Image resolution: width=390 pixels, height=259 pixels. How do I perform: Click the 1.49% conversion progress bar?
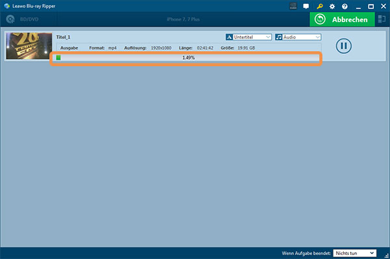point(188,58)
